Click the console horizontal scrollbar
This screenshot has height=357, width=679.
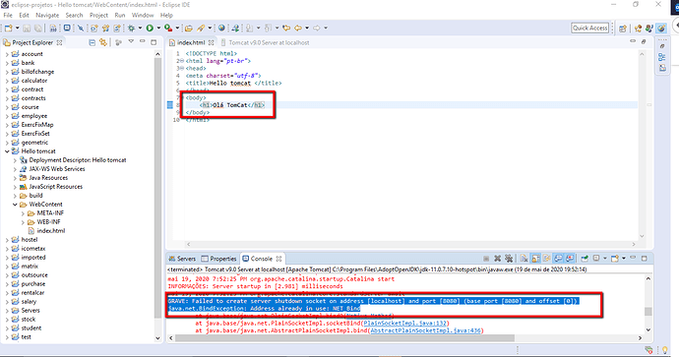point(344,338)
